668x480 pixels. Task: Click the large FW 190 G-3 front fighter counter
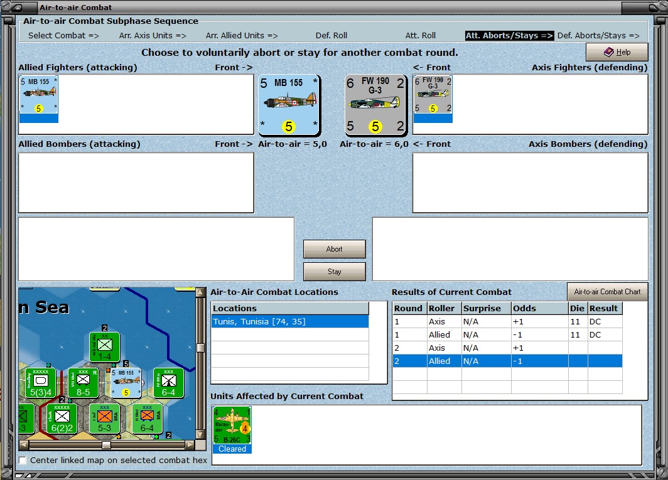[x=375, y=105]
